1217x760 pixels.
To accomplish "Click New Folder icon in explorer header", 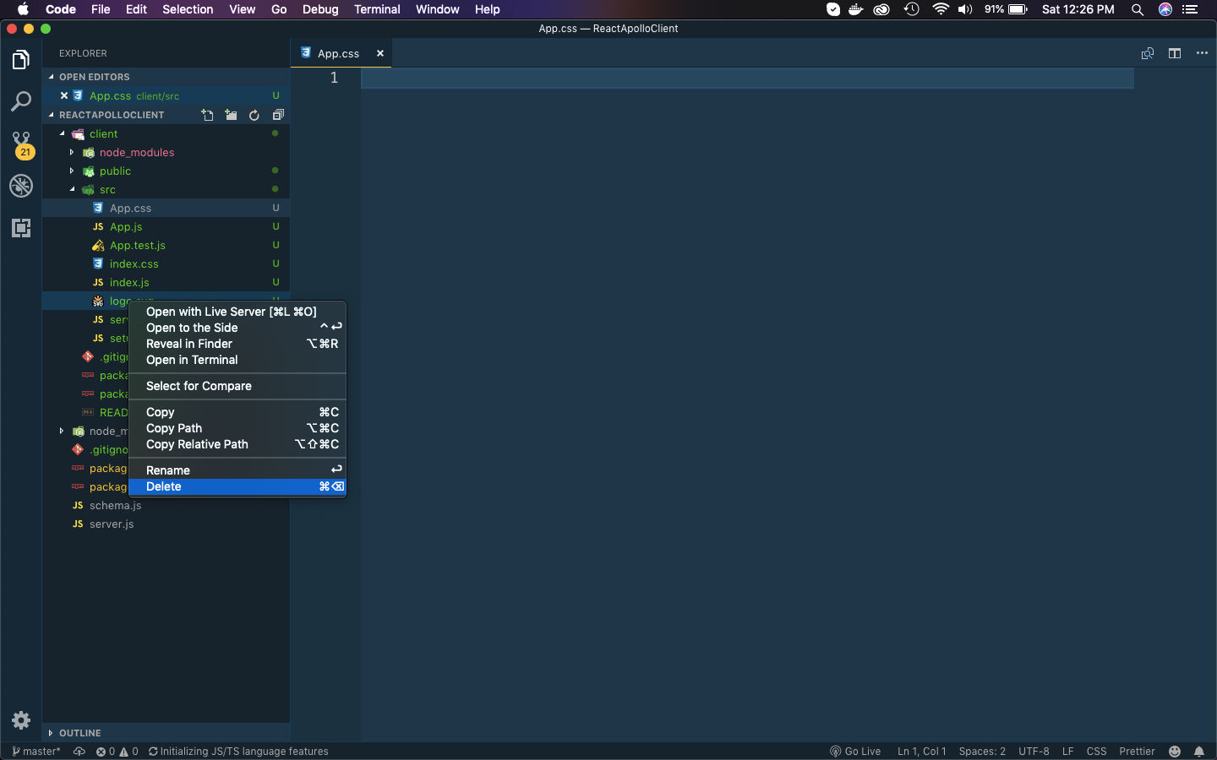I will [x=231, y=115].
